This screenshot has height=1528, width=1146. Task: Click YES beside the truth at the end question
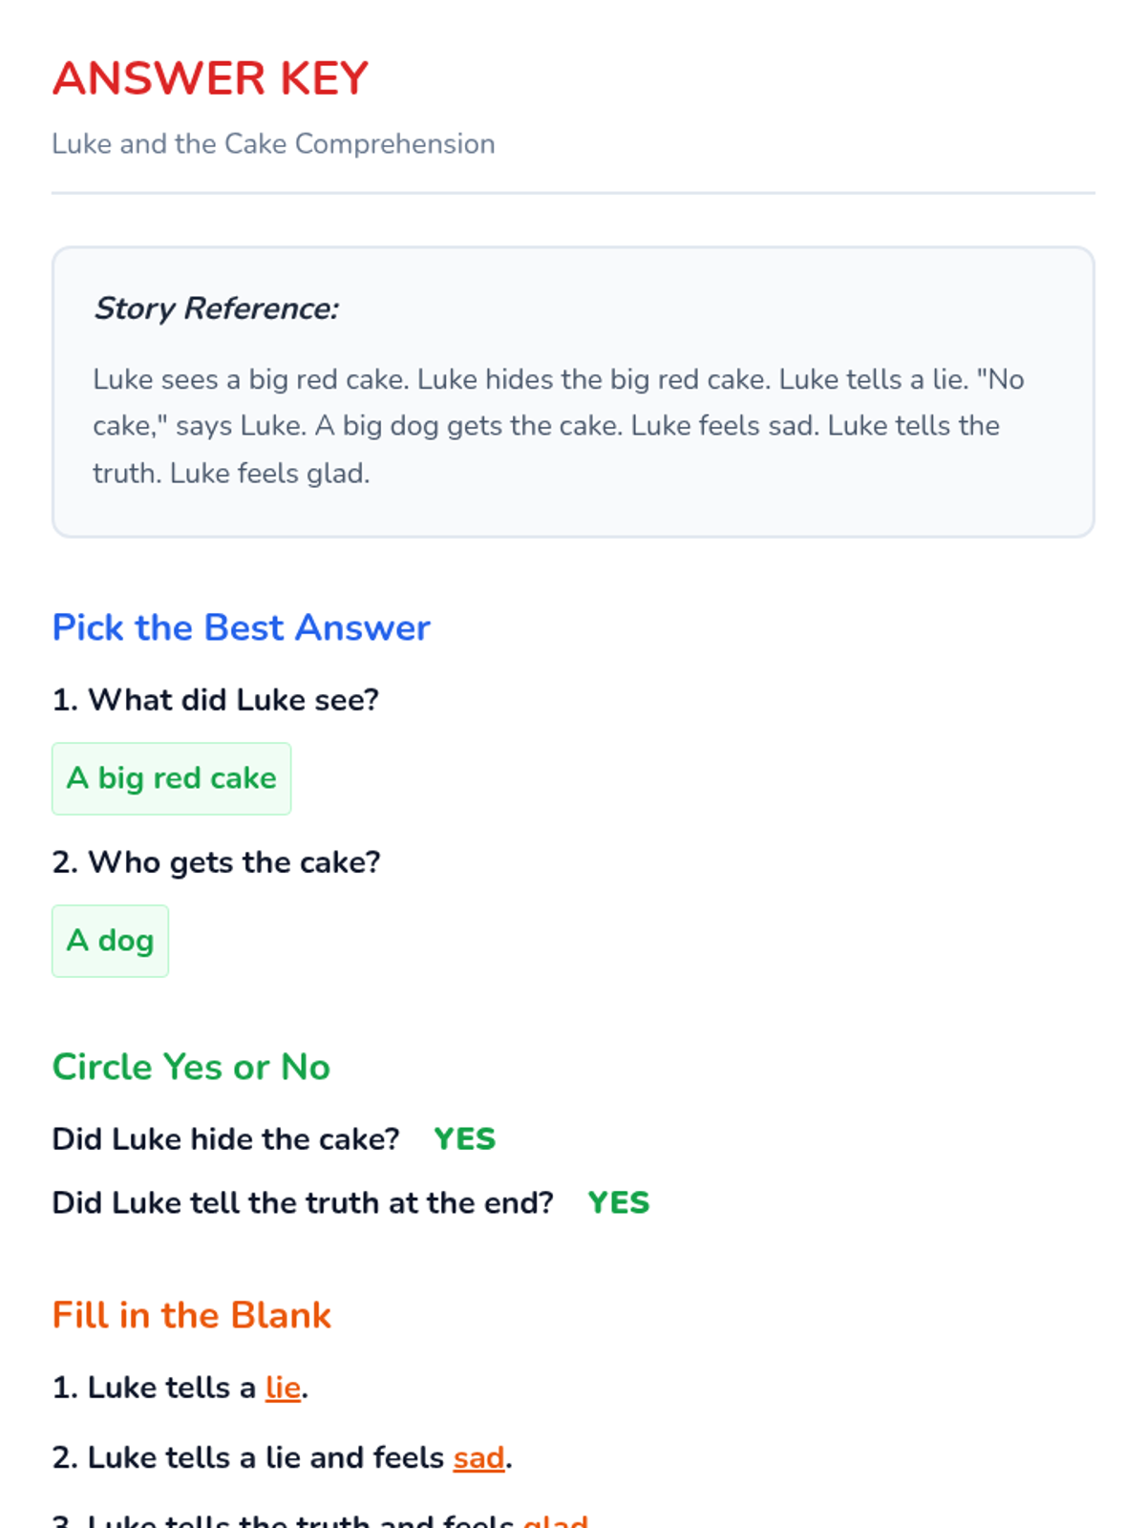(618, 1202)
